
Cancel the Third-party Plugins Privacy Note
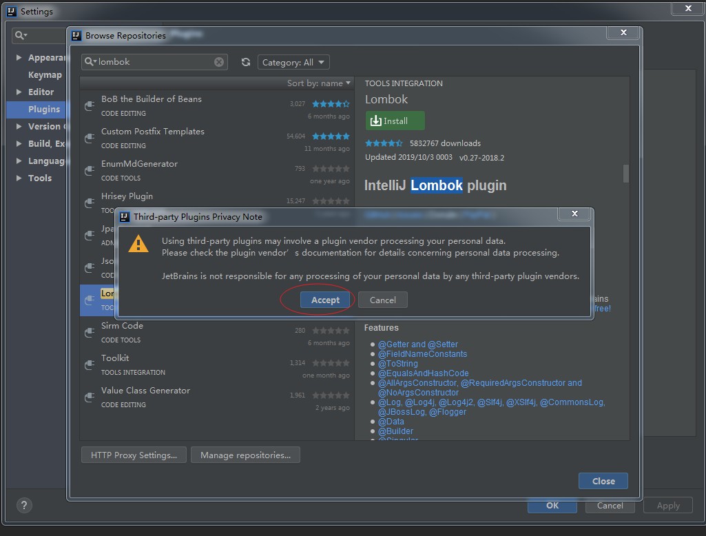tap(383, 300)
